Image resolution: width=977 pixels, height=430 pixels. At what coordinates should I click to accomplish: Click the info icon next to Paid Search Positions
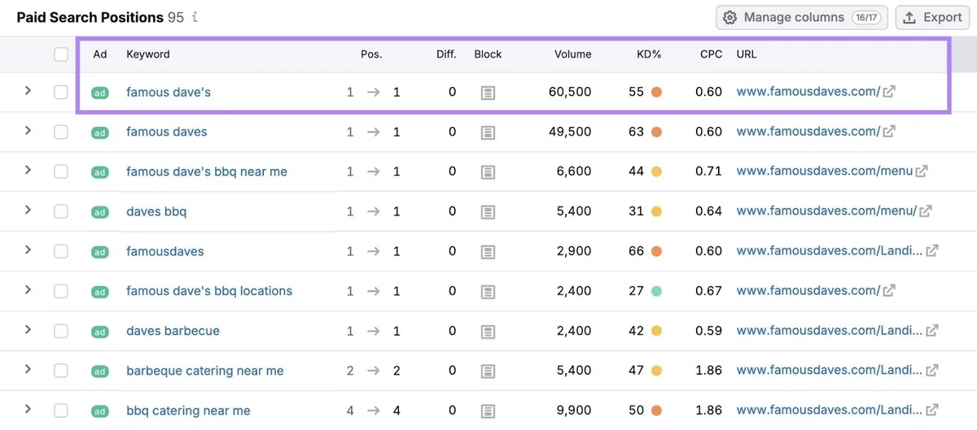[195, 17]
